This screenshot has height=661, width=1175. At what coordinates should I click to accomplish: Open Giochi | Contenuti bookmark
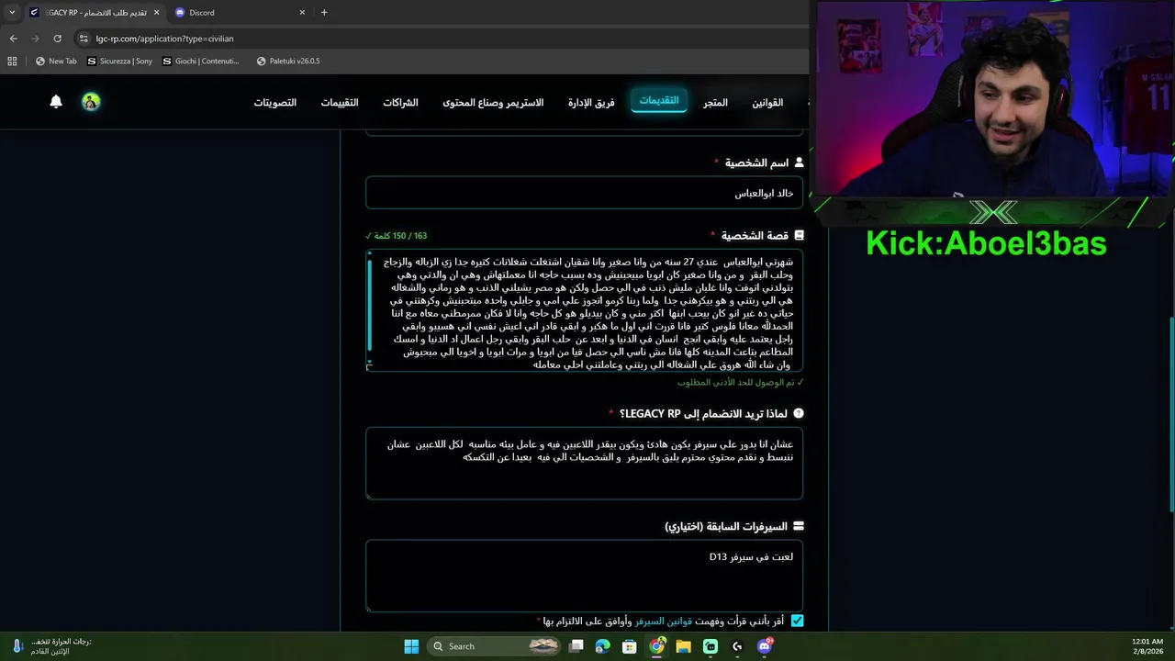pyautogui.click(x=200, y=62)
